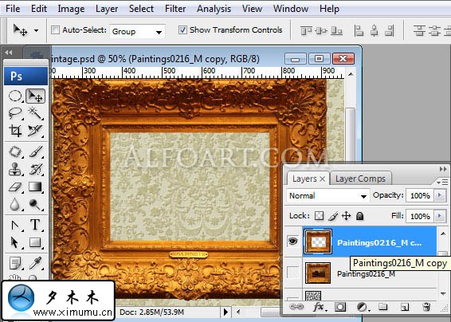This screenshot has height=322, width=451.
Task: Select the Healing Brush tool
Action: [15, 151]
